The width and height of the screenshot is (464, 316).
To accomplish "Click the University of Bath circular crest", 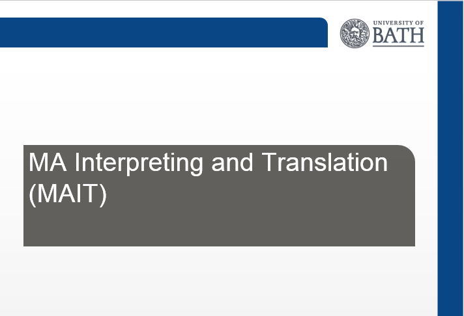I will click(x=355, y=33).
